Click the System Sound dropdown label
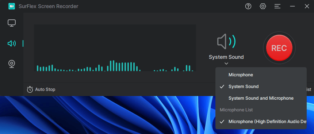The width and height of the screenshot is (314, 134). pos(226,57)
